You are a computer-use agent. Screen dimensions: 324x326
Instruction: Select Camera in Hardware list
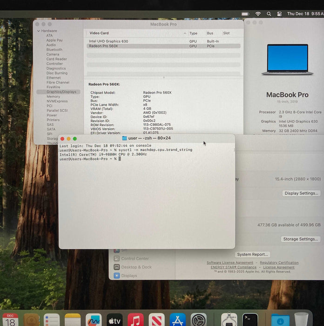click(53, 54)
